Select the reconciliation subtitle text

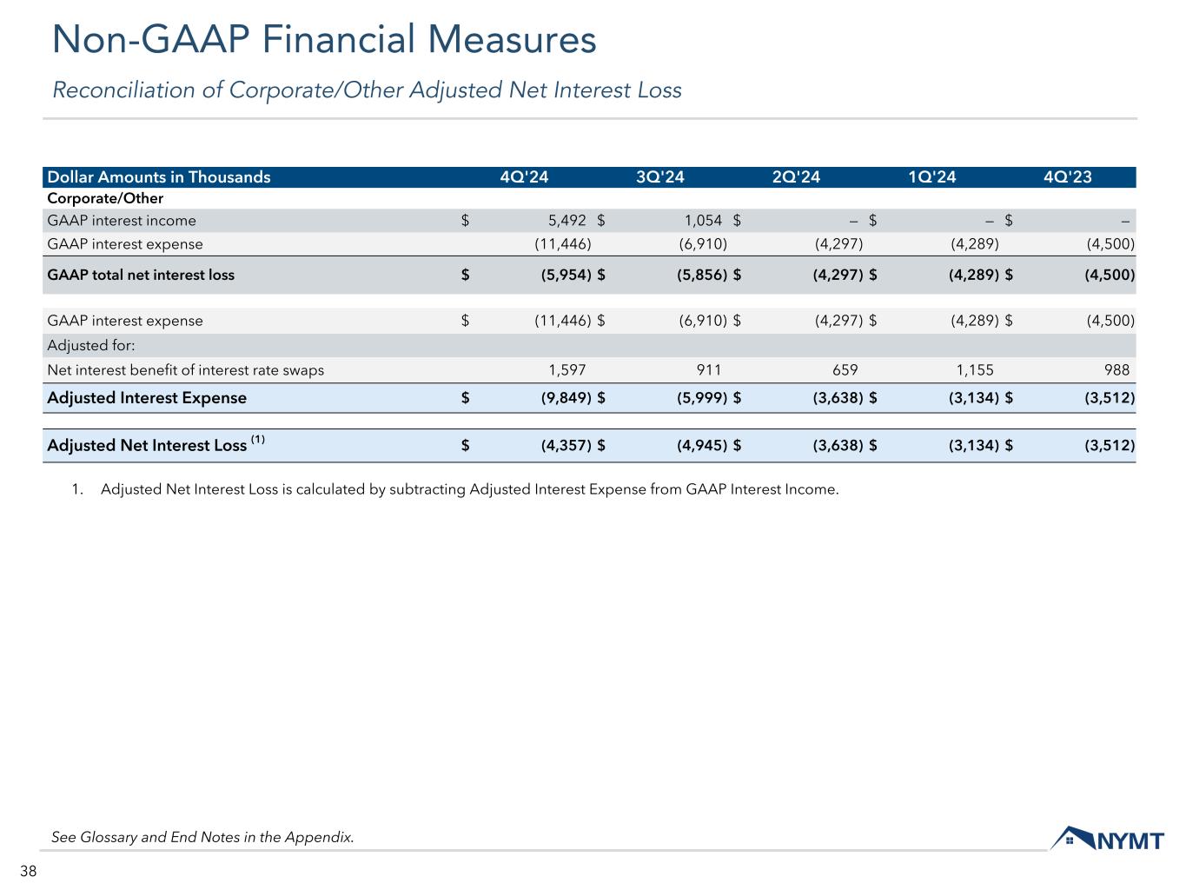pos(367,90)
